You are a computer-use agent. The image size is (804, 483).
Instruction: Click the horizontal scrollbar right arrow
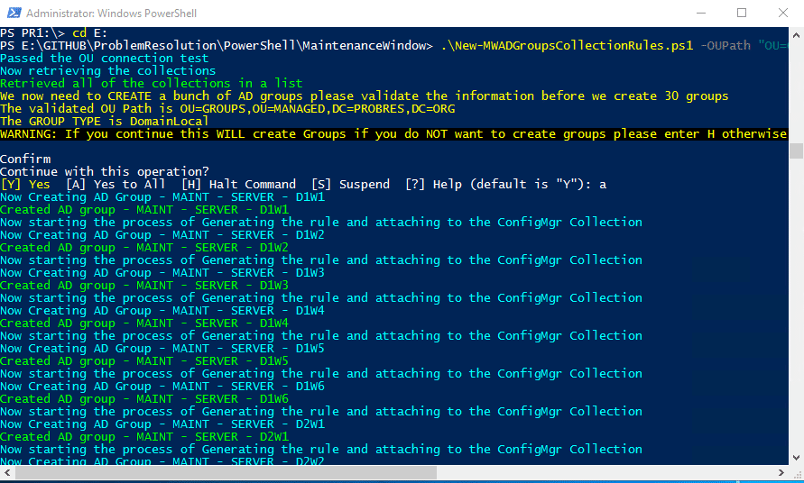pos(781,472)
